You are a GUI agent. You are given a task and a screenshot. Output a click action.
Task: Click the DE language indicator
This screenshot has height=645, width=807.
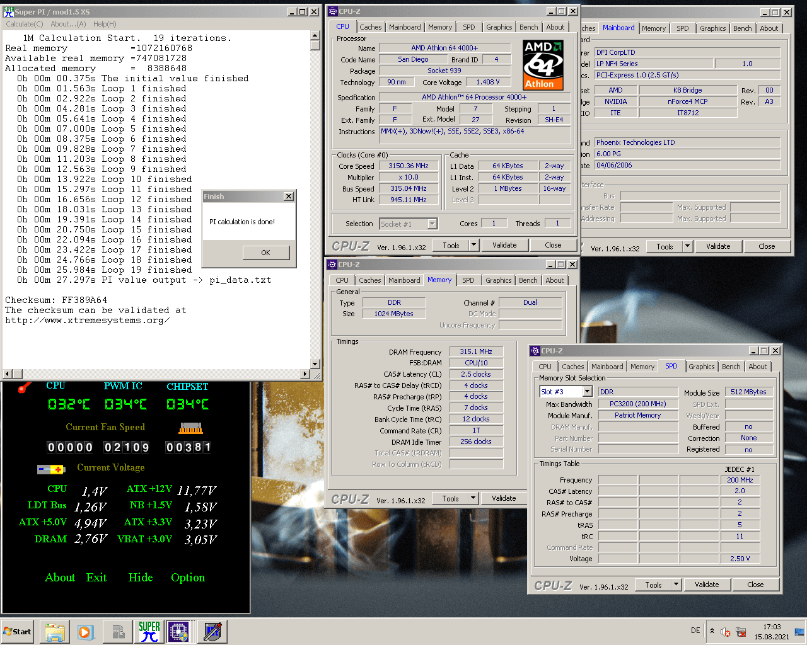pyautogui.click(x=695, y=631)
